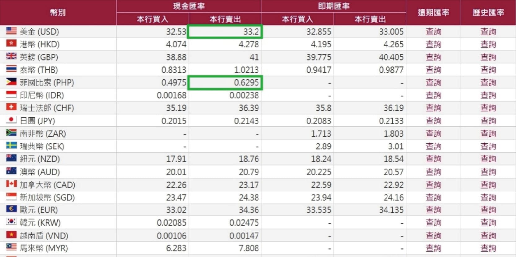
Task: Select the SGD cash selling rate 24.38
Action: [x=249, y=198]
